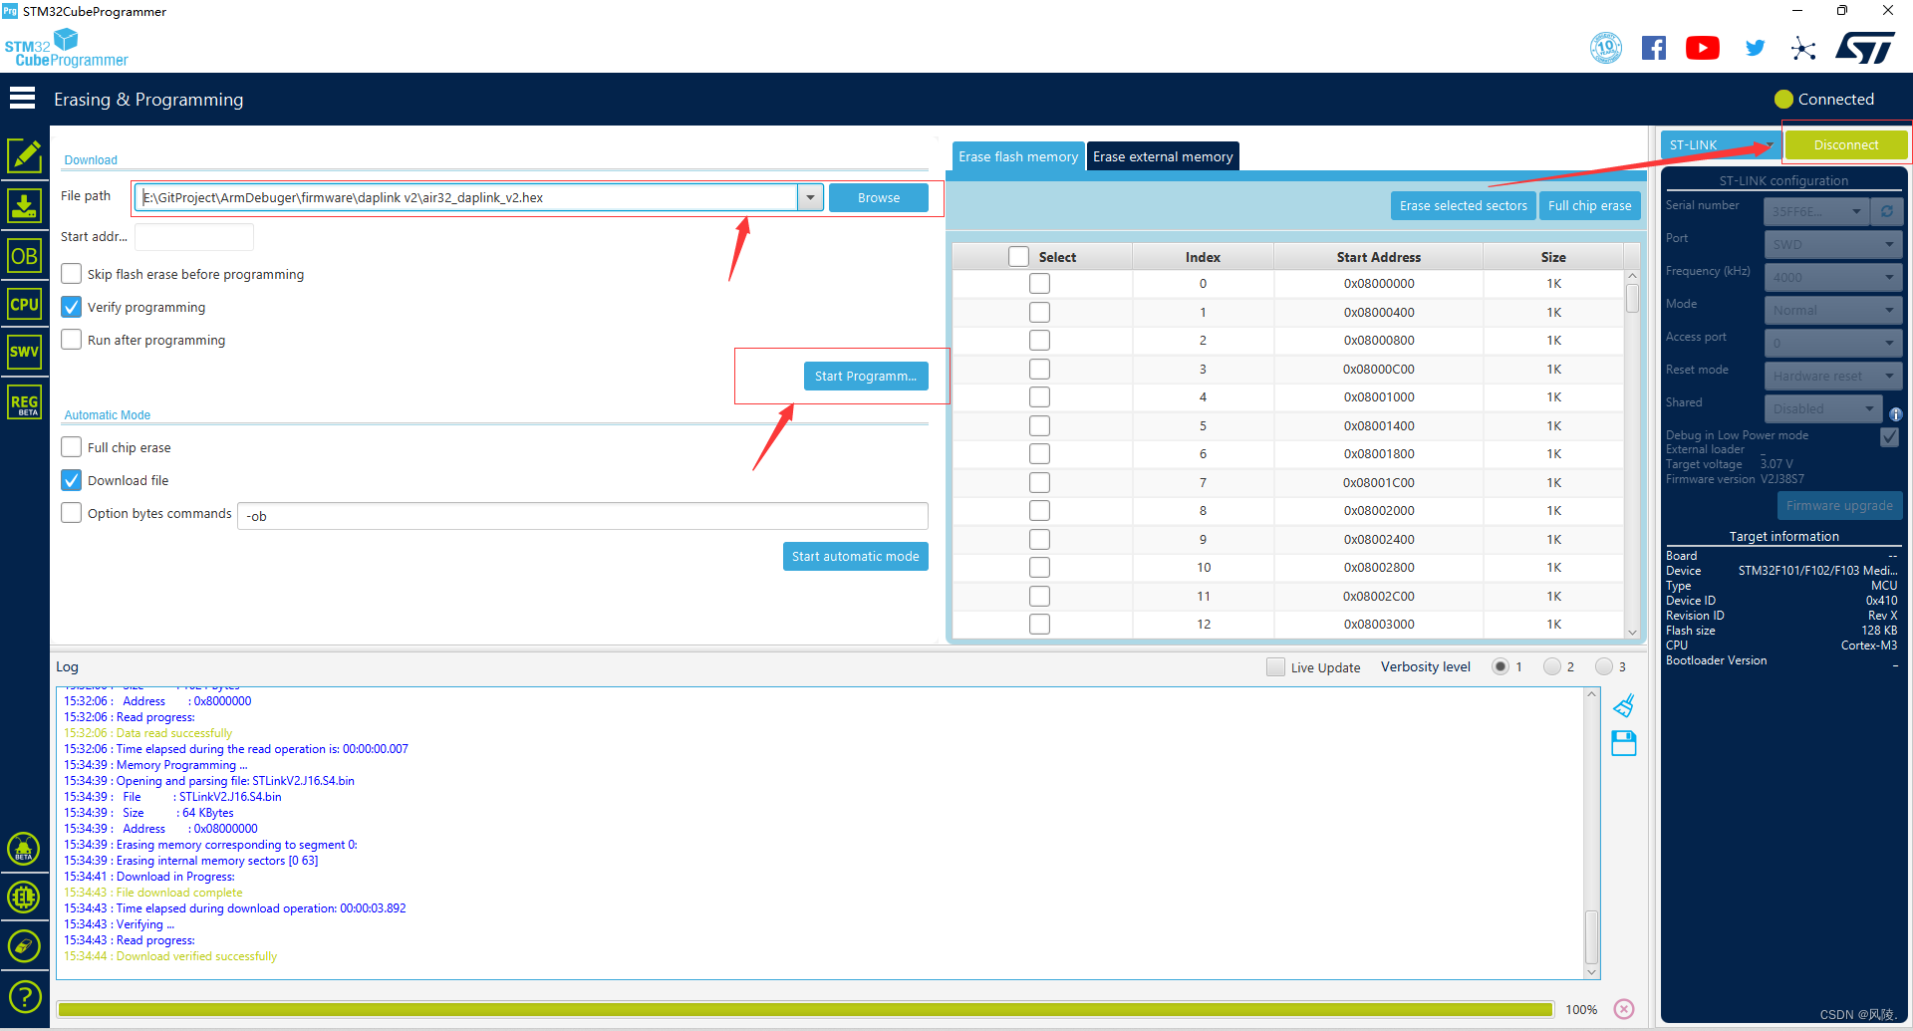Check sector index 5 at 0x08001400
1913x1031 pixels.
click(x=1039, y=425)
